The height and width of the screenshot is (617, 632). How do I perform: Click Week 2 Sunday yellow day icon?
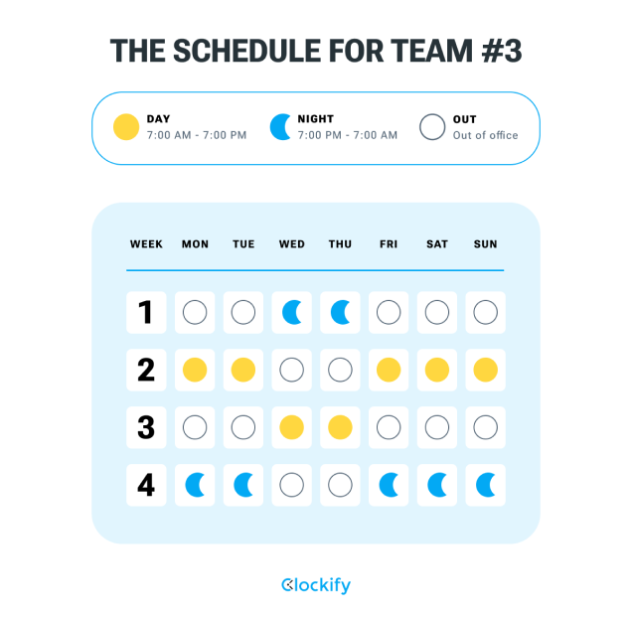point(485,370)
